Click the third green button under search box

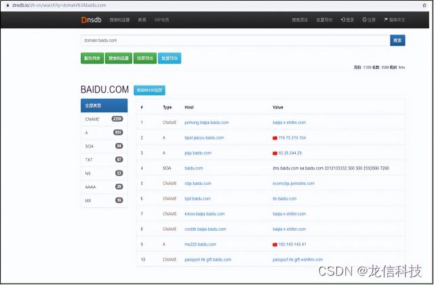145,58
